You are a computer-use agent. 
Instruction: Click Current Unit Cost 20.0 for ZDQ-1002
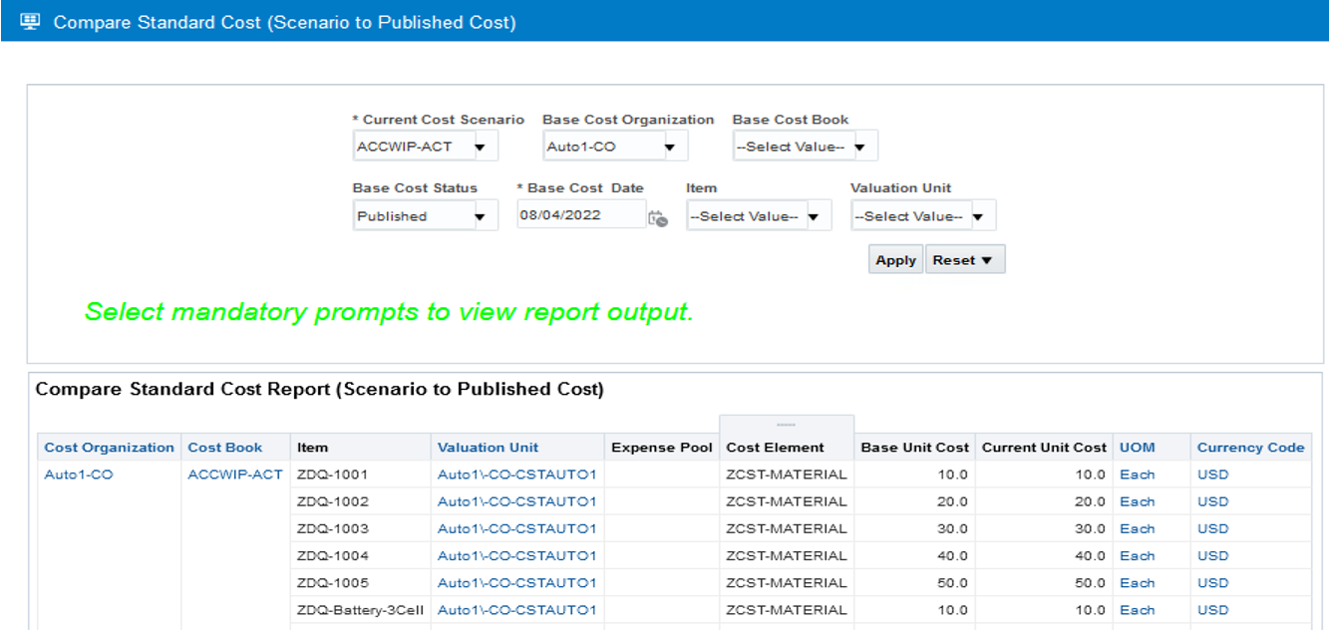point(1089,501)
